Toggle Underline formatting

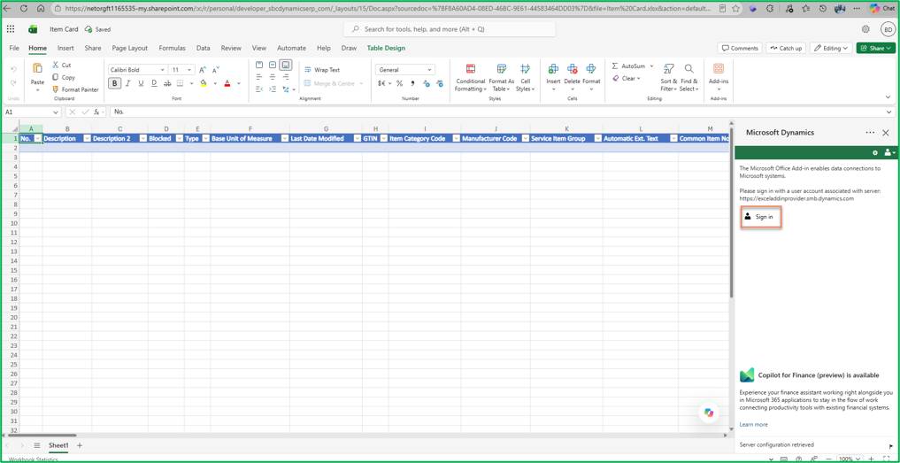pyautogui.click(x=142, y=83)
